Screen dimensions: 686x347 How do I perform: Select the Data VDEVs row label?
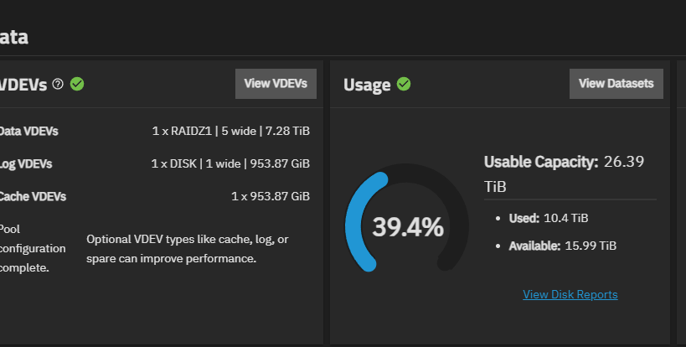point(28,132)
